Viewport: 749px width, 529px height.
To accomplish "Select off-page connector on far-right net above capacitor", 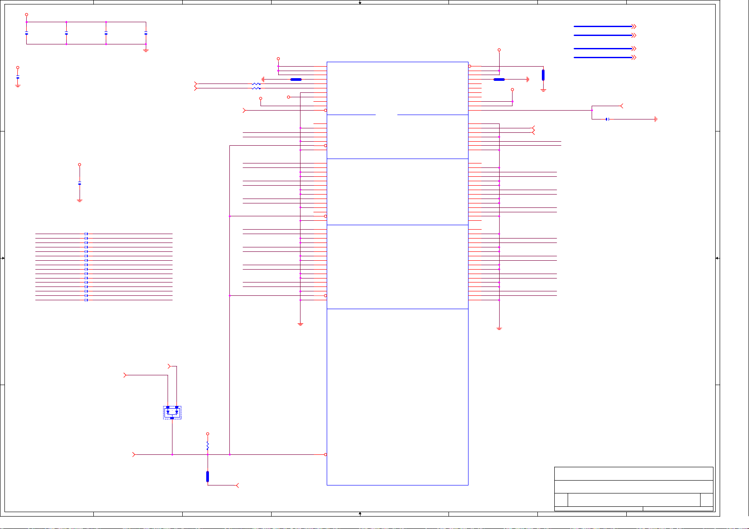I will click(622, 106).
